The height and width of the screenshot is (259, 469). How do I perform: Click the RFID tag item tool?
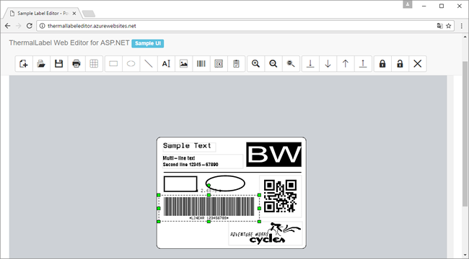point(219,63)
